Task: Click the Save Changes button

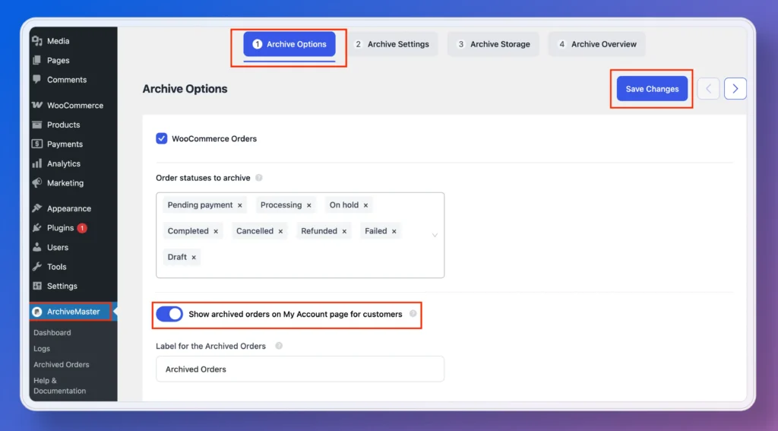Action: click(x=652, y=89)
